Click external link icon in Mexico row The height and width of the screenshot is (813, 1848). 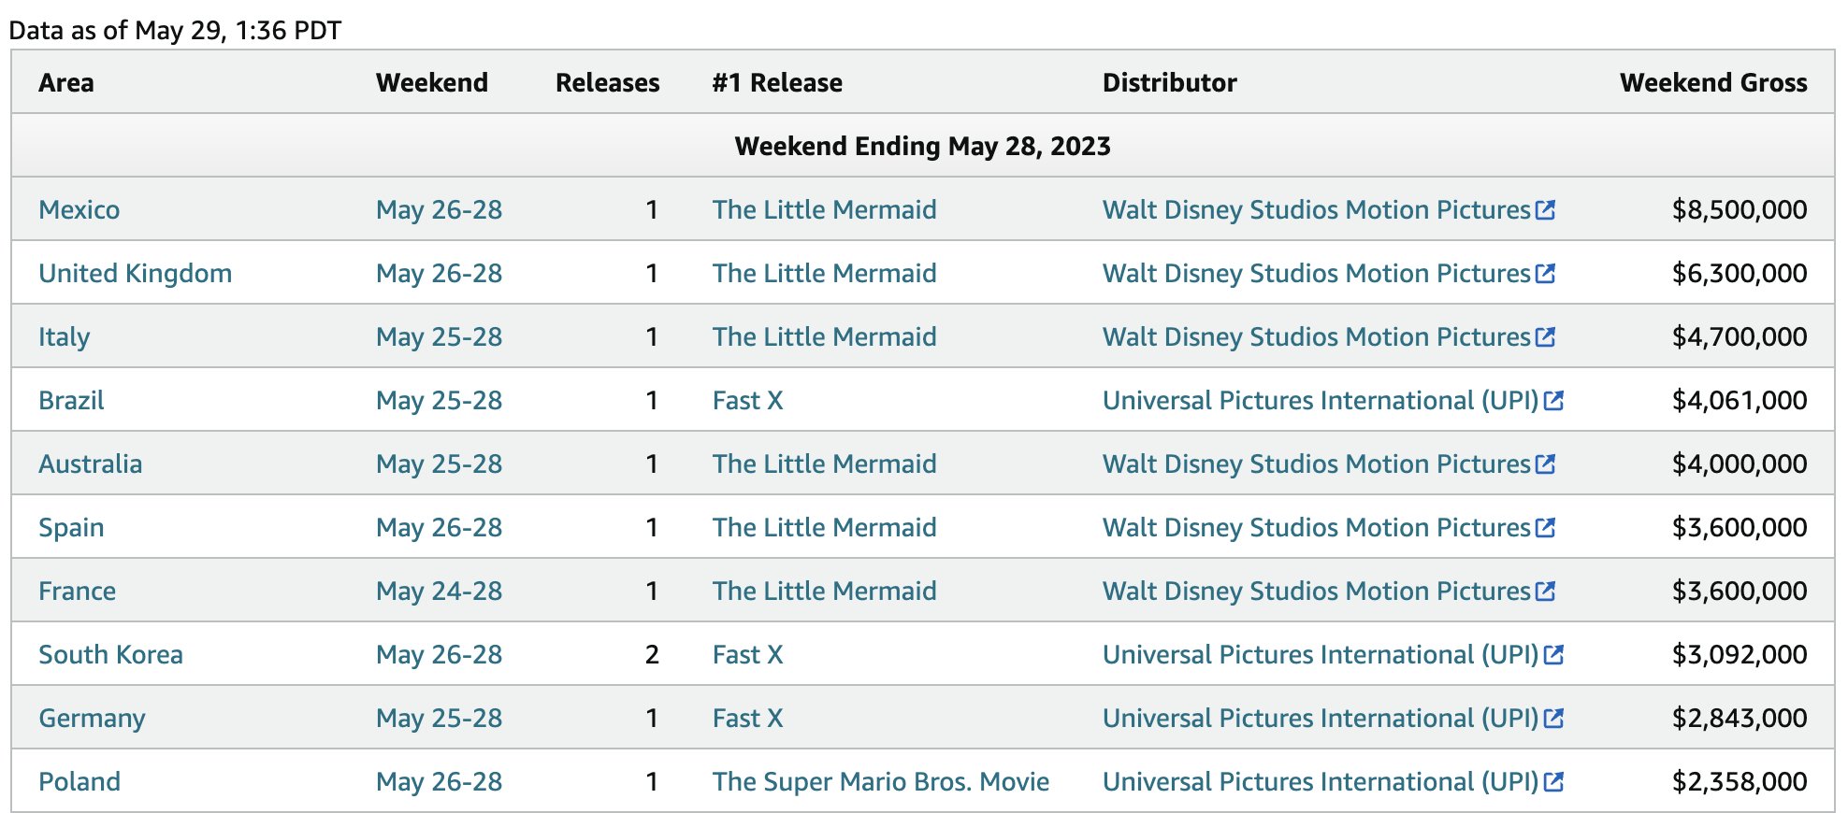point(1545,210)
